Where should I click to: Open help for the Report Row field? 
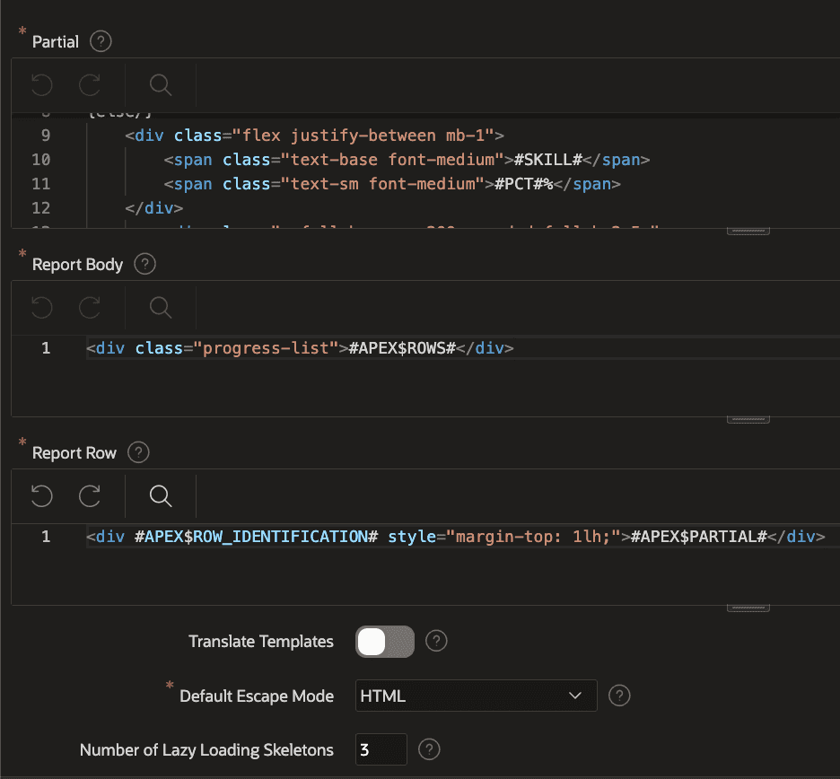click(138, 452)
